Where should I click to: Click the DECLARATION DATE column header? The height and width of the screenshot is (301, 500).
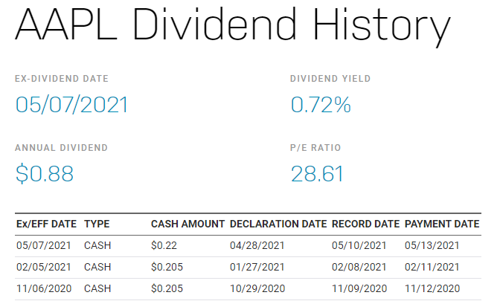[x=278, y=224]
